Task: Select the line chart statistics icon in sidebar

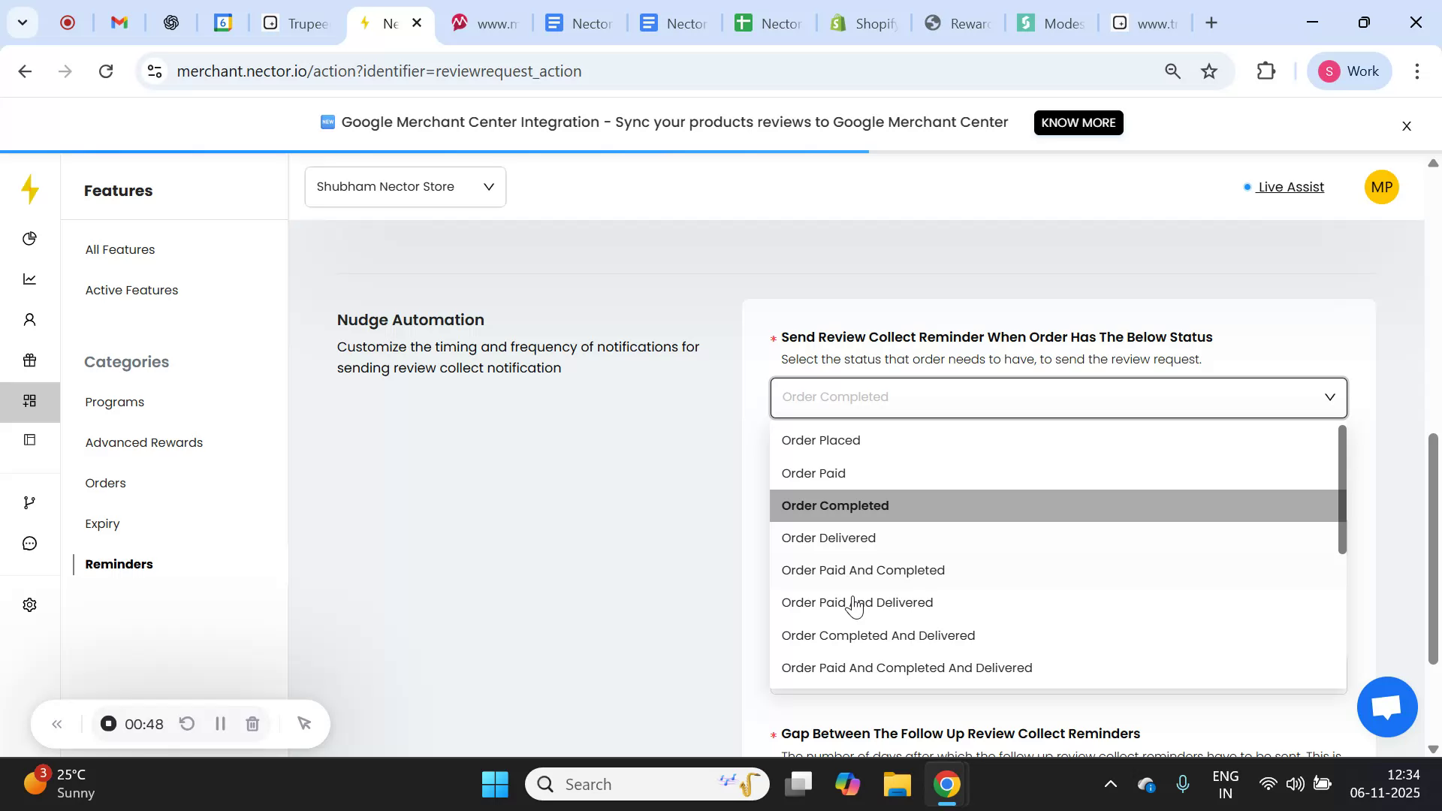Action: 30,279
